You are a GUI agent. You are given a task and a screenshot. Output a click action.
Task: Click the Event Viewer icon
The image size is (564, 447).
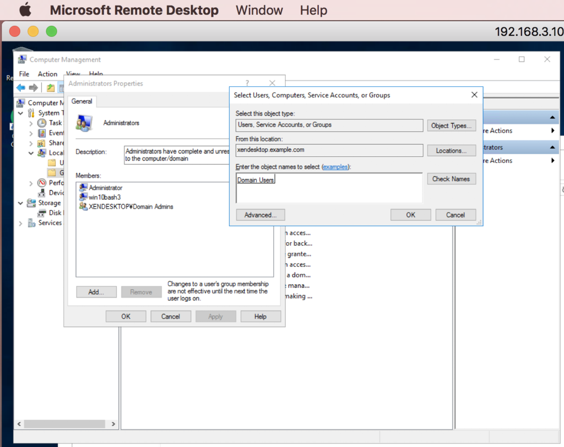42,133
